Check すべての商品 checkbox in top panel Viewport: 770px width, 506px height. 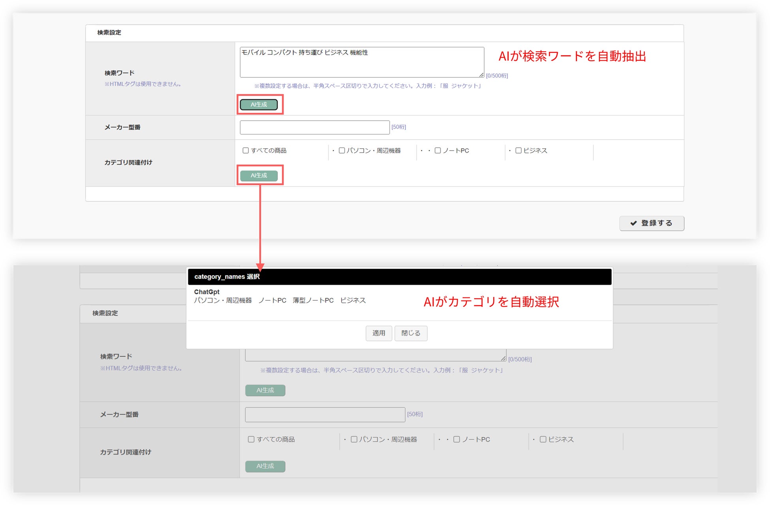pos(246,150)
